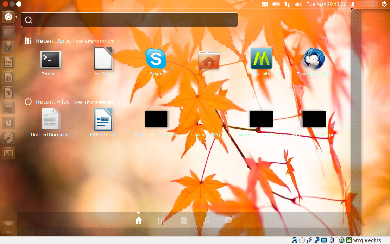Viewport: 390px width, 244px height.
Task: Click See 3 more results link
Action: click(94, 102)
